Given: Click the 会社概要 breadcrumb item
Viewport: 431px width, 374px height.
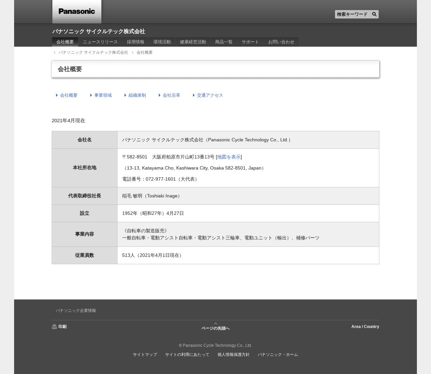Looking at the screenshot, I should [x=145, y=52].
